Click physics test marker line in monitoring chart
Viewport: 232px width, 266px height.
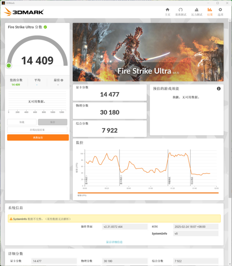pos(168,168)
